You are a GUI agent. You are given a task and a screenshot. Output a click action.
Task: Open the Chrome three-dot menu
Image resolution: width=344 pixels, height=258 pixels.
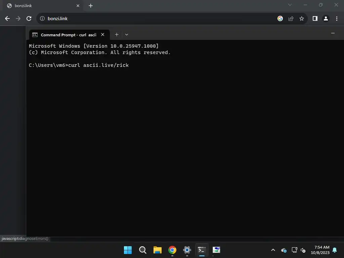[337, 19]
